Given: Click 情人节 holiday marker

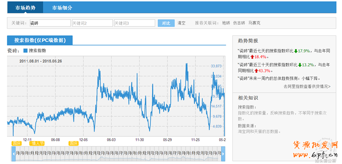Looking at the screenshot, I should [x=37, y=143].
